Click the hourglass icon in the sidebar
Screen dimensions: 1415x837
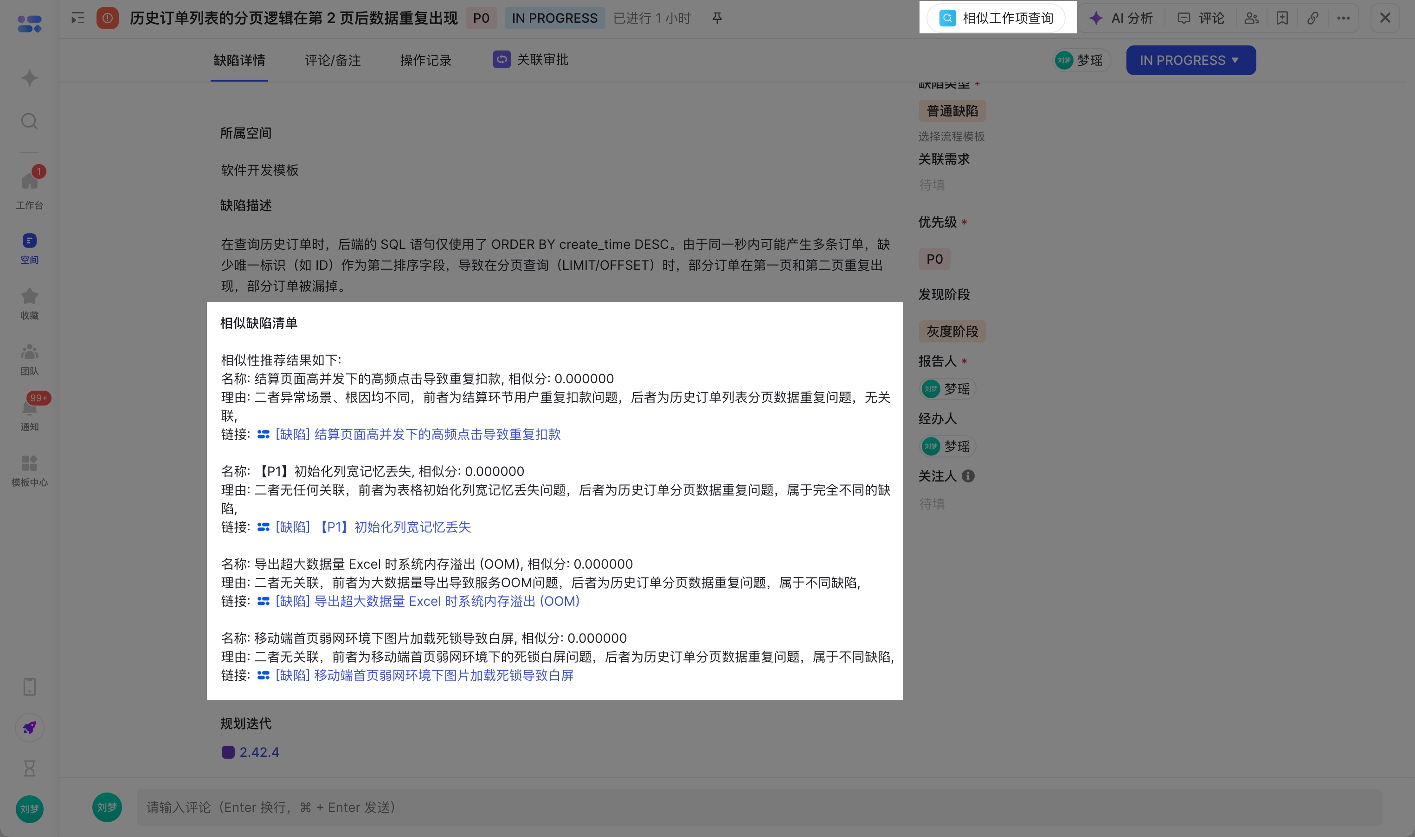(29, 768)
